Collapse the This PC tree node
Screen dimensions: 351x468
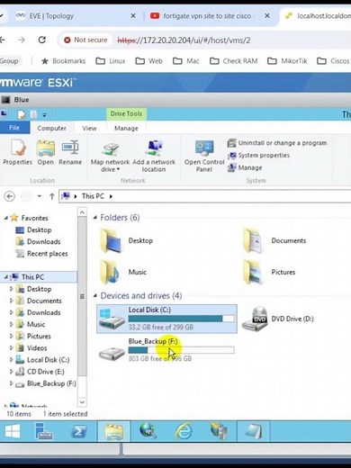point(5,277)
